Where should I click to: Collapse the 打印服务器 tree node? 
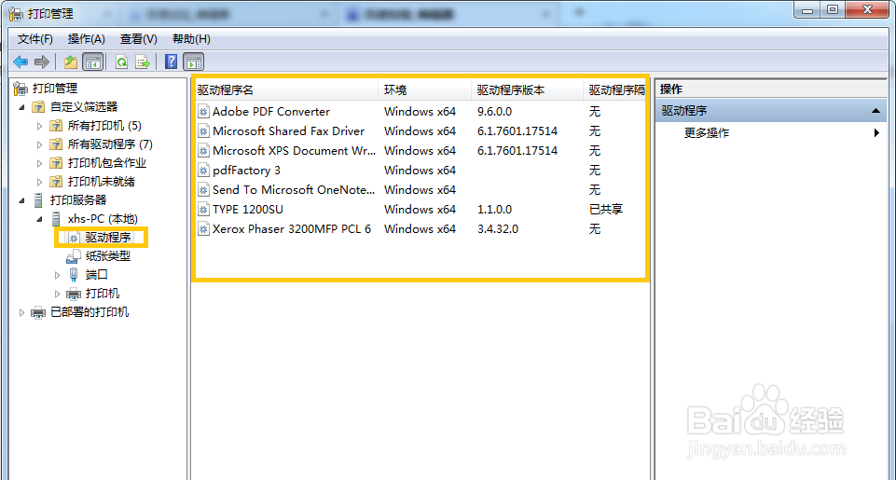click(x=22, y=200)
